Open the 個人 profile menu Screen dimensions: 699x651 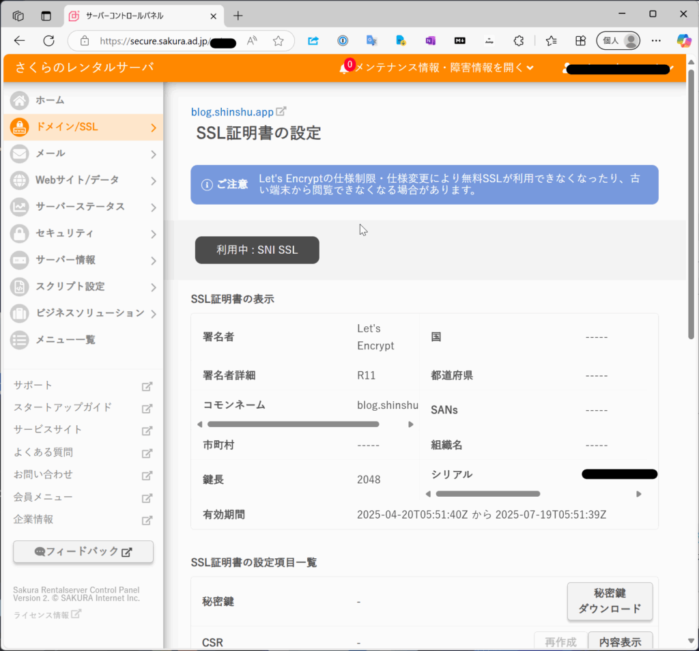coord(618,41)
